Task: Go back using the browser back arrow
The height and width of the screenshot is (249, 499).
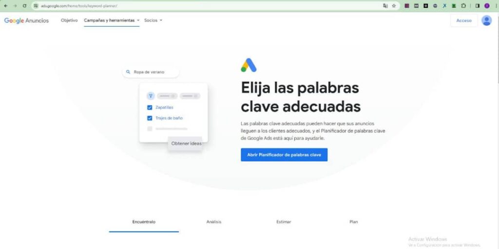Action: [6, 6]
